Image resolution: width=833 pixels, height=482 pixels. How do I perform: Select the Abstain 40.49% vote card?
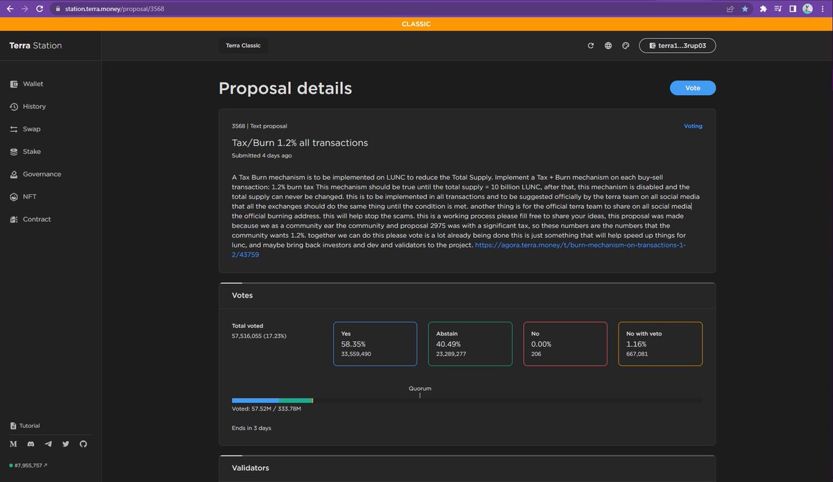[470, 343]
